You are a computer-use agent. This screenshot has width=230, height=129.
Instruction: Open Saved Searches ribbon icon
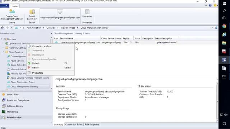[32, 12]
